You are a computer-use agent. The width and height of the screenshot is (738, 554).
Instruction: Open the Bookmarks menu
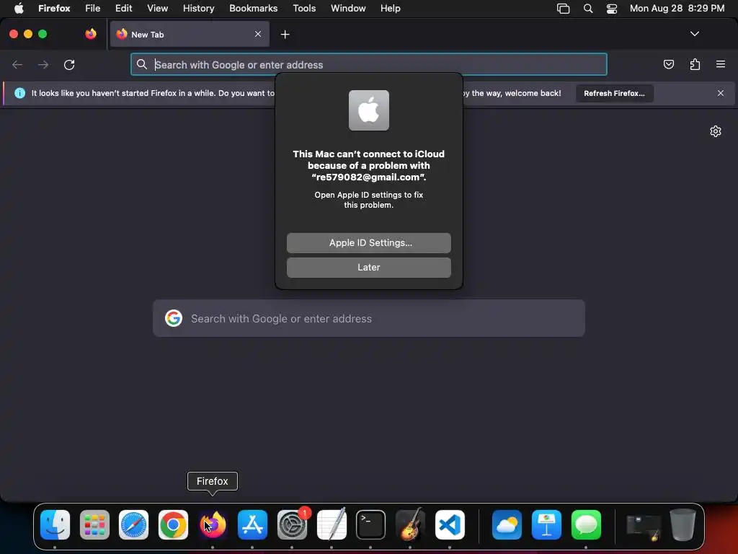click(x=253, y=8)
